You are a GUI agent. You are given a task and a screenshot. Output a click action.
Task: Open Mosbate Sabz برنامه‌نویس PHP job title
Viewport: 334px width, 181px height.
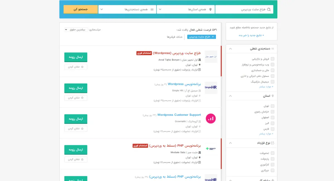[175, 146]
